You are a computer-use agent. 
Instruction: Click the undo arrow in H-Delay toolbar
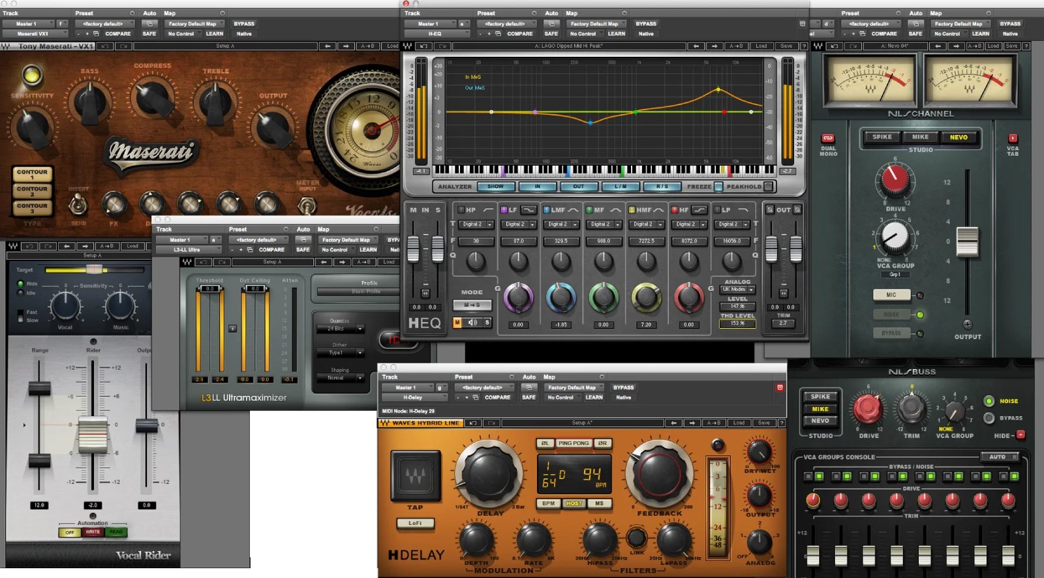pos(473,423)
